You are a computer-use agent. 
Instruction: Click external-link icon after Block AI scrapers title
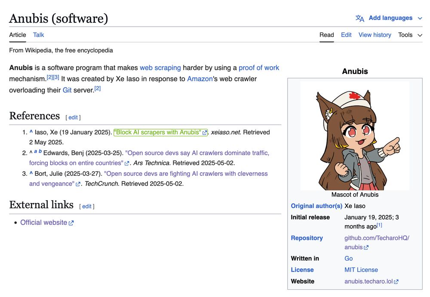(x=205, y=133)
